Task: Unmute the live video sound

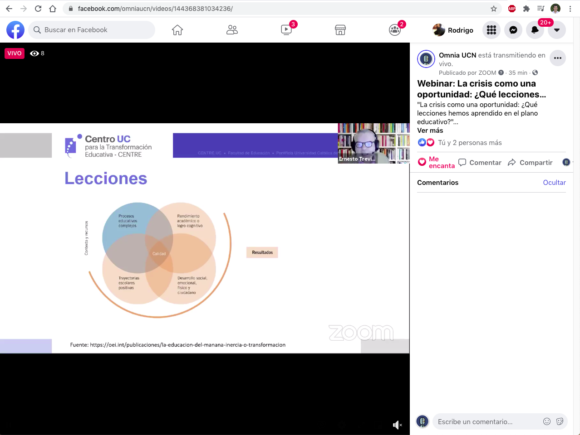Action: coord(397,425)
